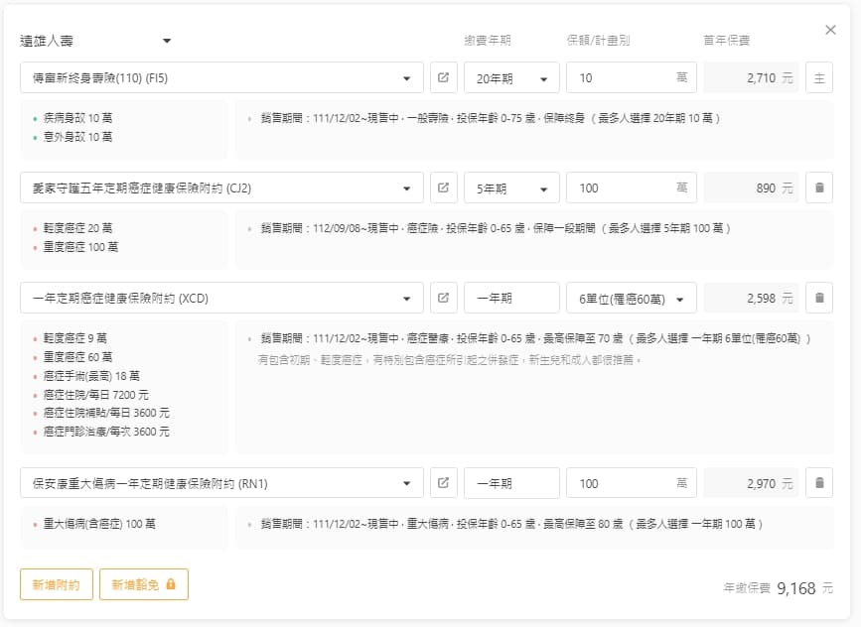Screen dimensions: 861x627
Task: Open the 遠雄人壽 insurer dropdown
Action: (x=96, y=41)
